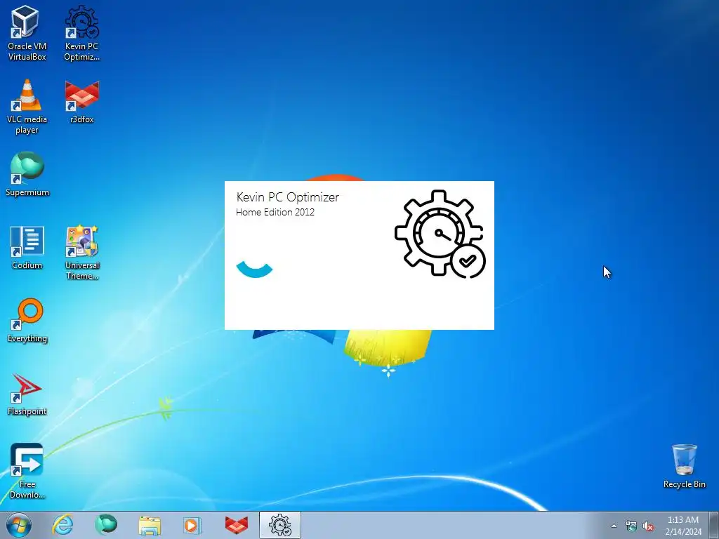Click the Supermium desktop icon
This screenshot has width=719, height=539.
tap(27, 174)
